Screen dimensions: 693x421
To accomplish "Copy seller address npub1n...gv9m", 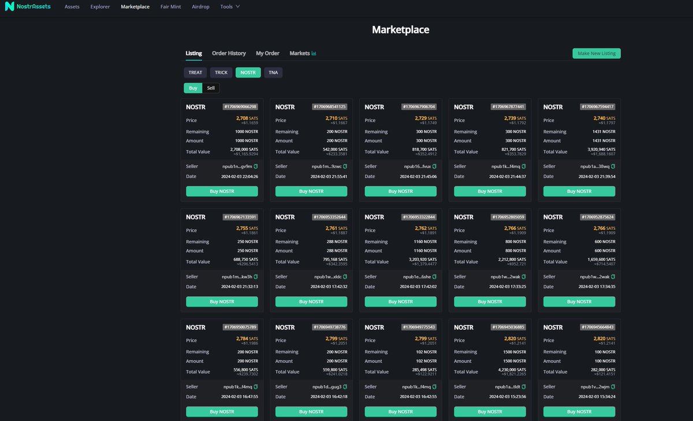I will [x=256, y=166].
